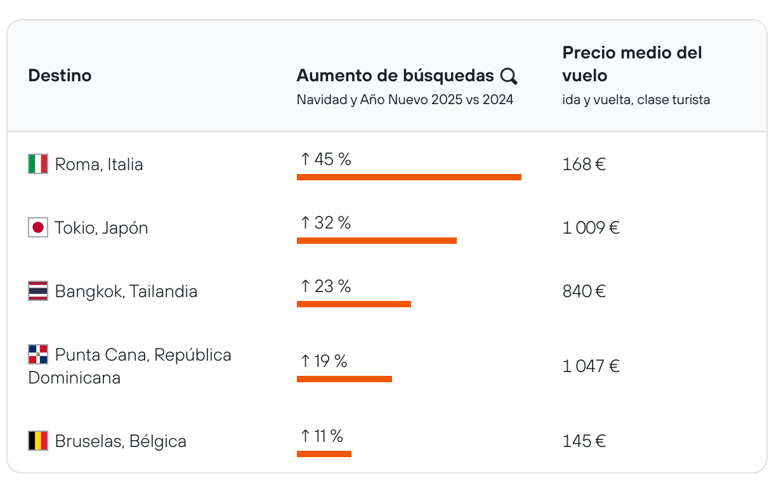Viewport: 774px width, 480px height.
Task: Click the magnifying glass search icon
Action: [x=509, y=76]
